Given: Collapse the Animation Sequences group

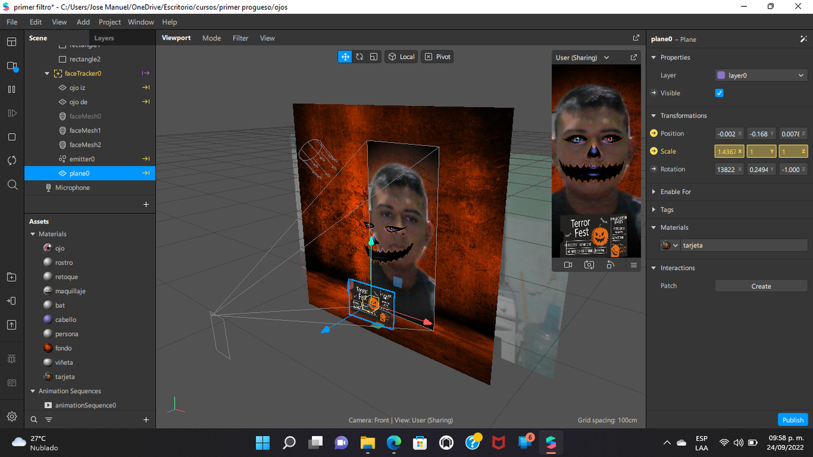Looking at the screenshot, I should (33, 391).
